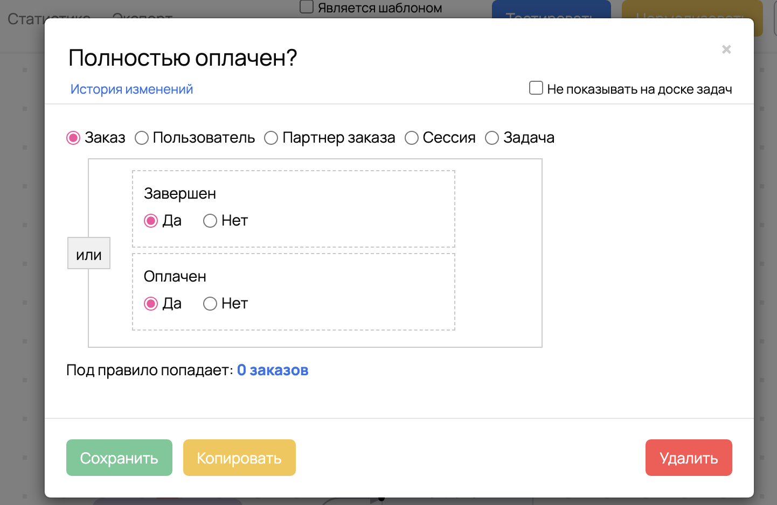Image resolution: width=777 pixels, height=505 pixels.
Task: Select the Заказ radio option
Action: (x=73, y=138)
